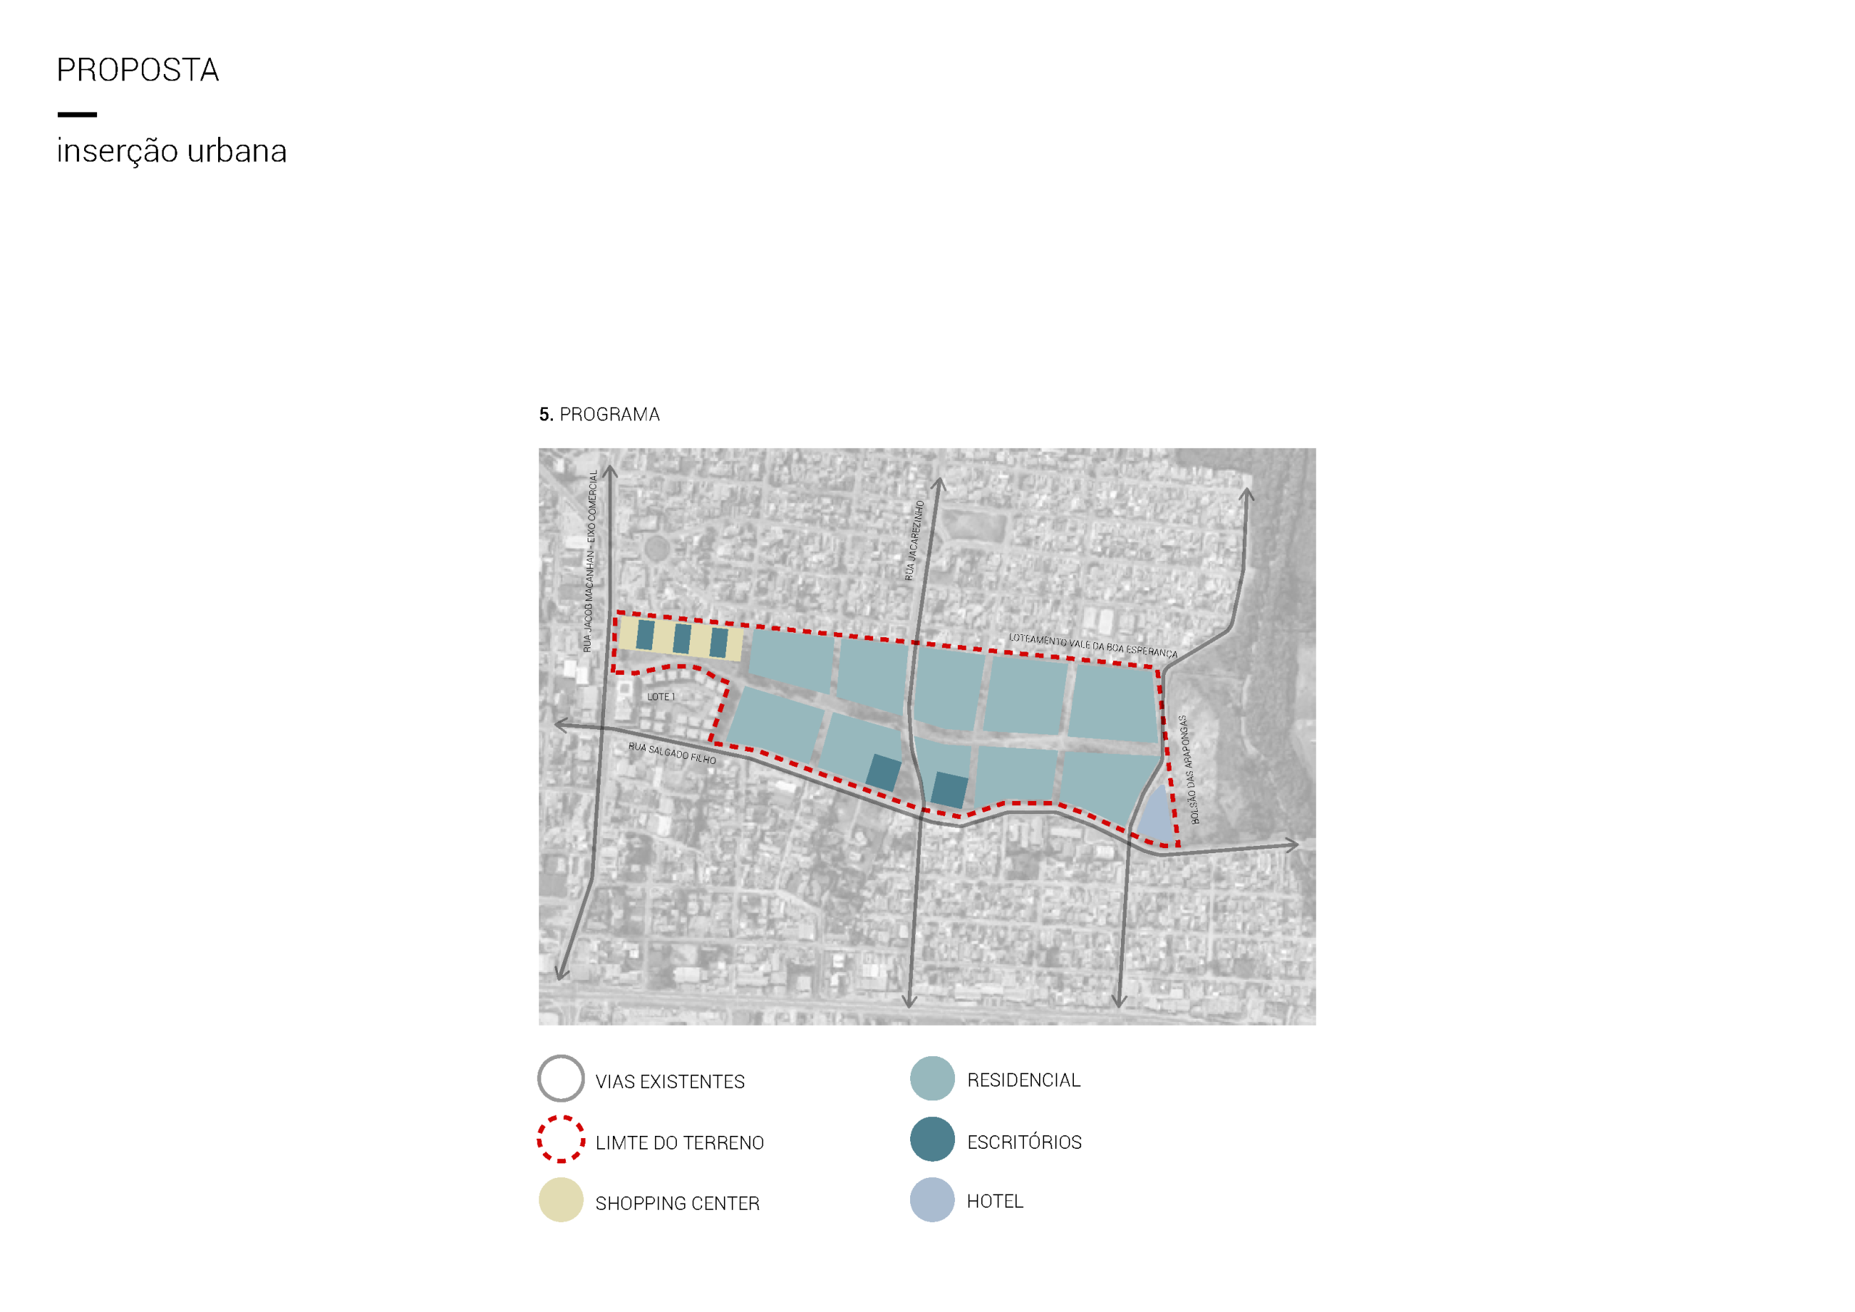1855x1312 pixels.
Task: Click the black divider bar under PROPOSTA
Action: point(78,115)
